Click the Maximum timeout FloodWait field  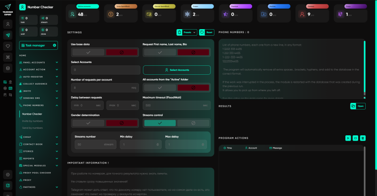pyautogui.click(x=177, y=105)
